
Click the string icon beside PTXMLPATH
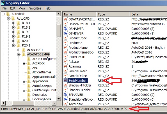(66, 57)
